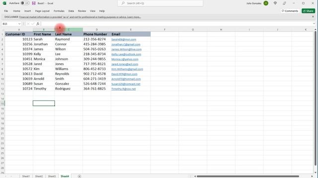Open James Wilson's email link

(126, 49)
